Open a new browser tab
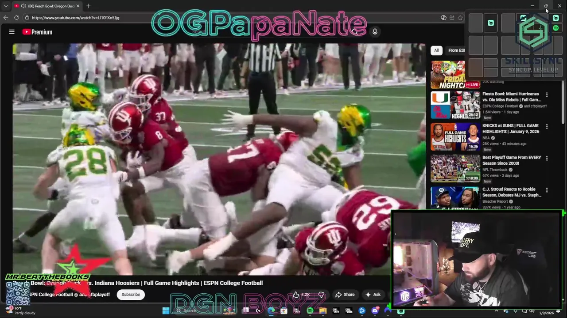The height and width of the screenshot is (318, 567). point(88,6)
